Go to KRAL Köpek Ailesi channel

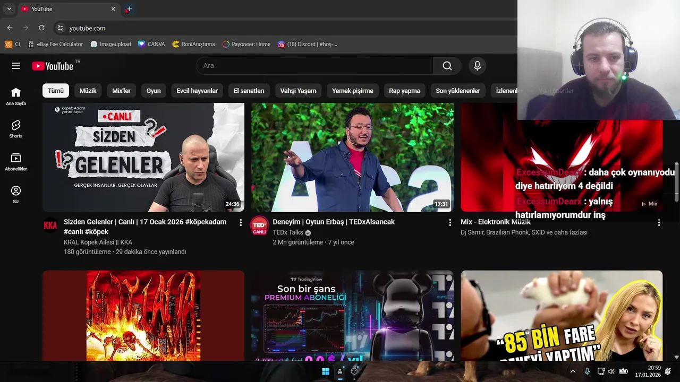click(98, 242)
